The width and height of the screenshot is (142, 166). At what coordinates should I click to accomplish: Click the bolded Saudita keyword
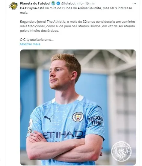point(95,8)
